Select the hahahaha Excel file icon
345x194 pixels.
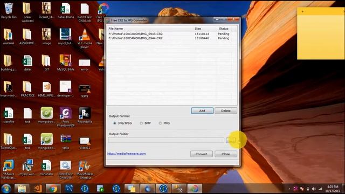coord(46,167)
